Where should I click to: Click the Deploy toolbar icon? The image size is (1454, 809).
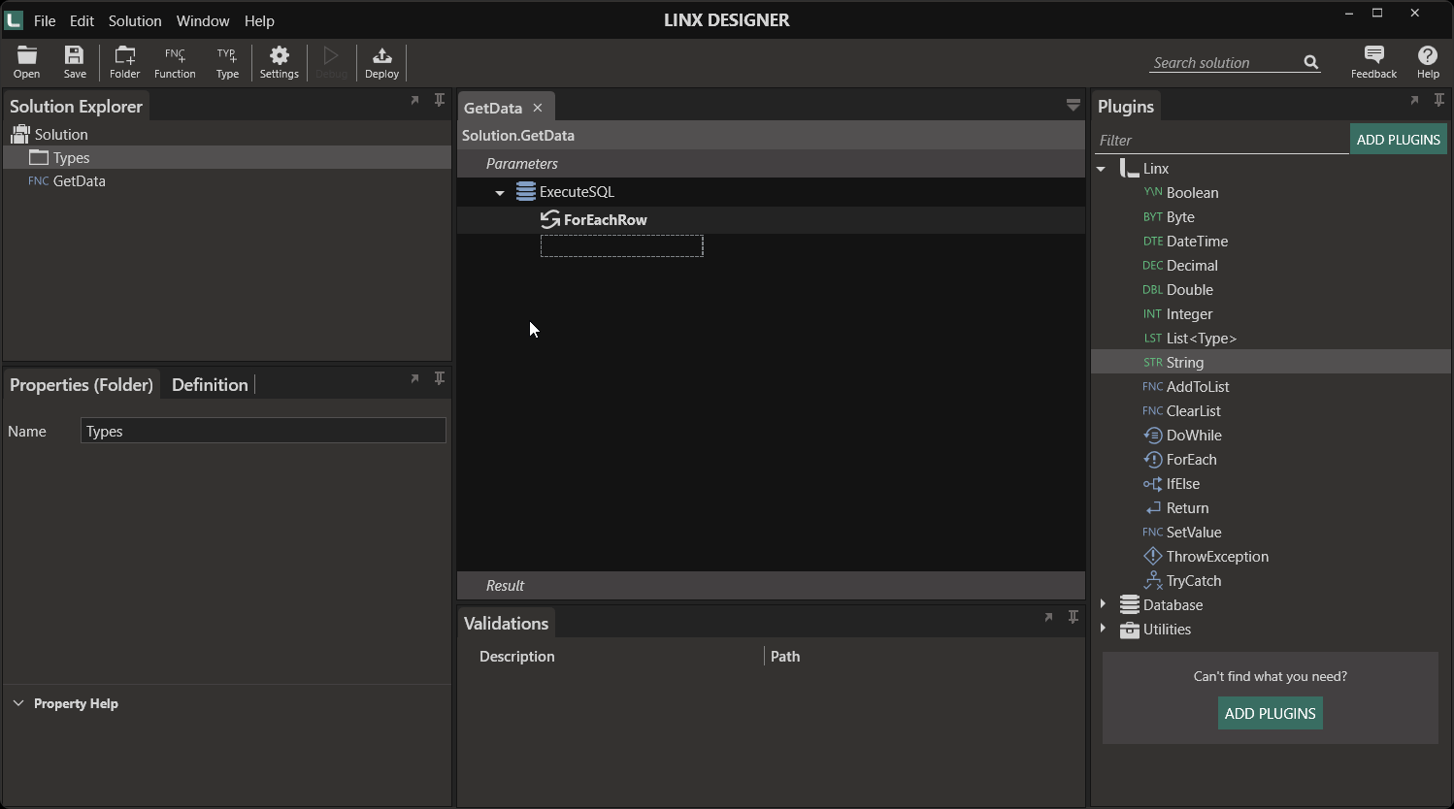[x=381, y=62]
